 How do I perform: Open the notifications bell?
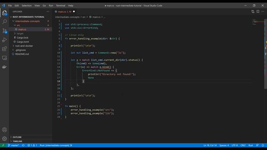(263, 145)
